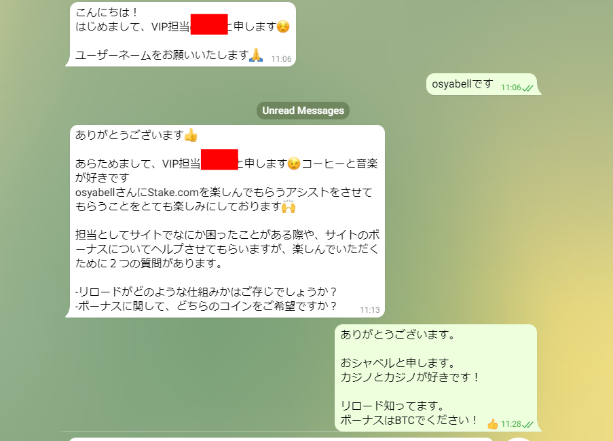Click the winking face emoji before コーヒー

[294, 164]
